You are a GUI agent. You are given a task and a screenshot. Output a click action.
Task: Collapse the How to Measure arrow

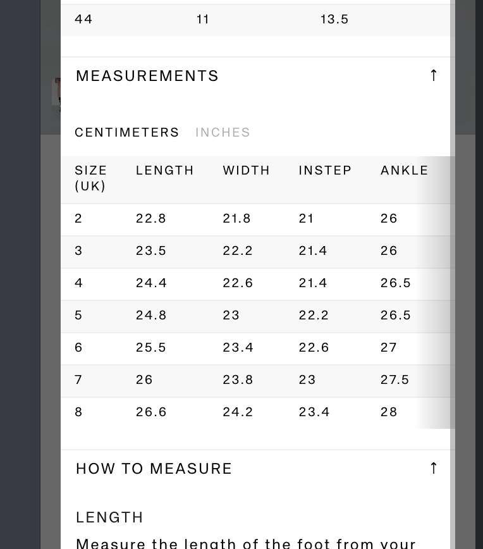pos(433,468)
